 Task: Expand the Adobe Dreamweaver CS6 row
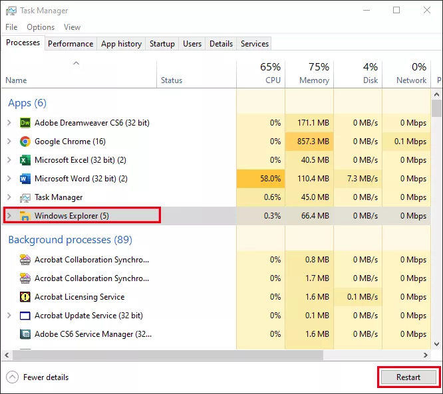9,123
